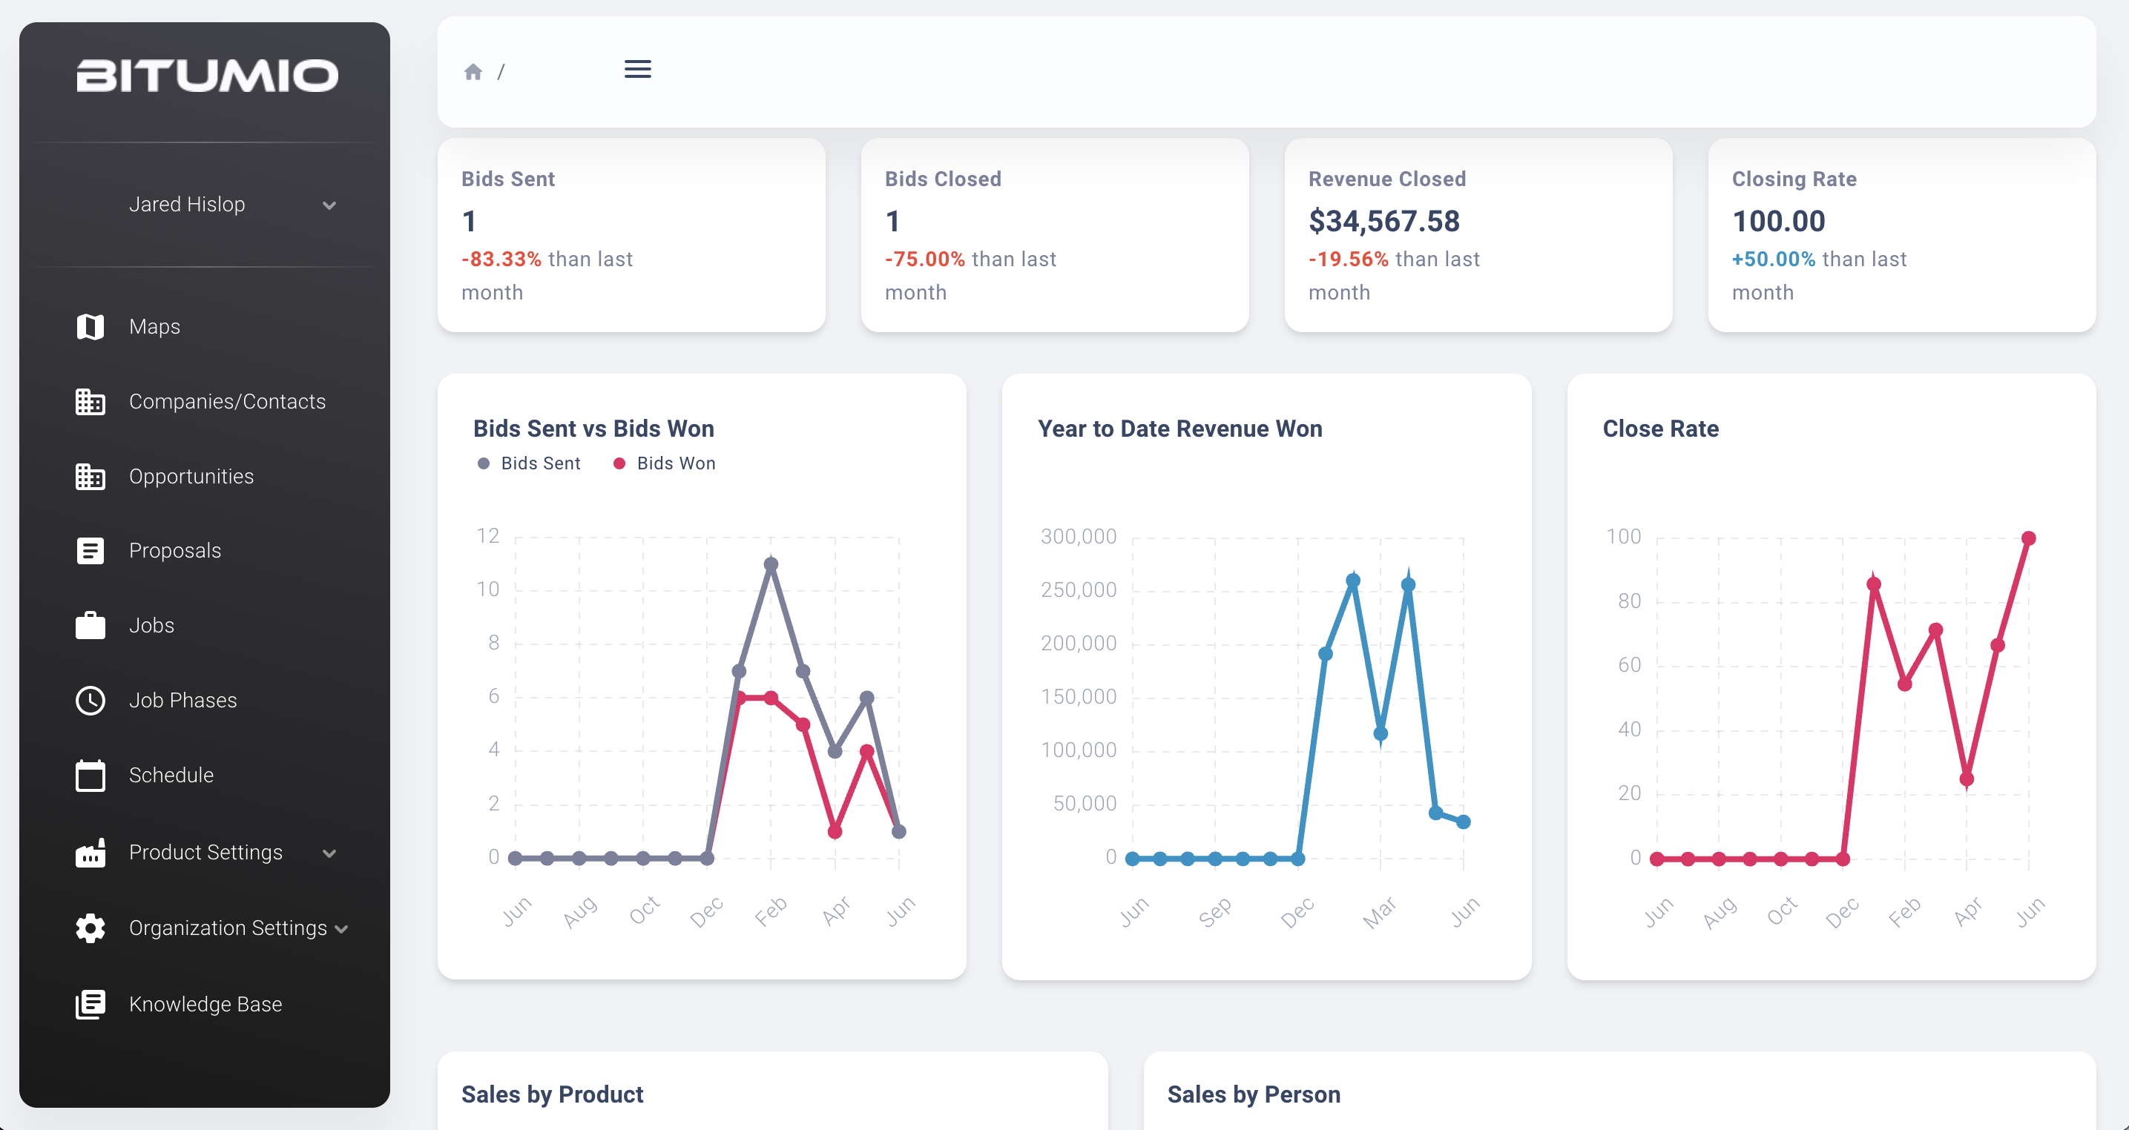
Task: Click the Revenue Closed stat card
Action: (1478, 236)
